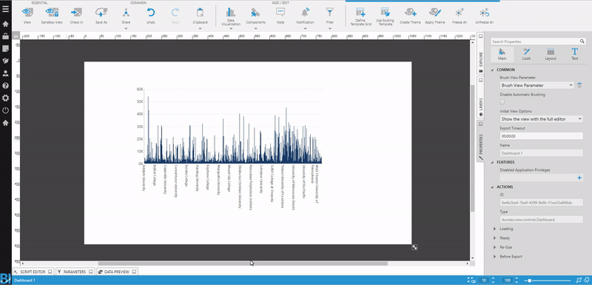Viewport: 592px width, 285px height.
Task: Click Use Existing Template
Action: tap(385, 16)
